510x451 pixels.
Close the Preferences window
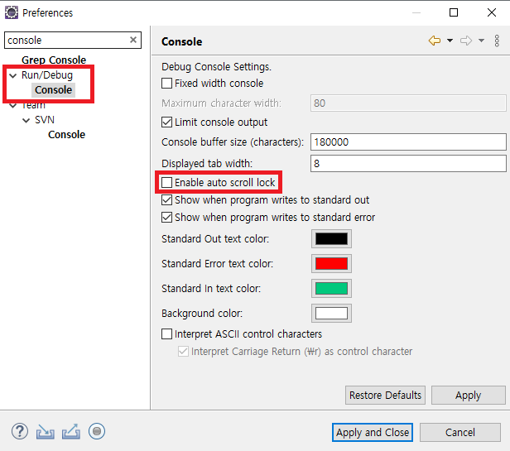tap(492, 12)
